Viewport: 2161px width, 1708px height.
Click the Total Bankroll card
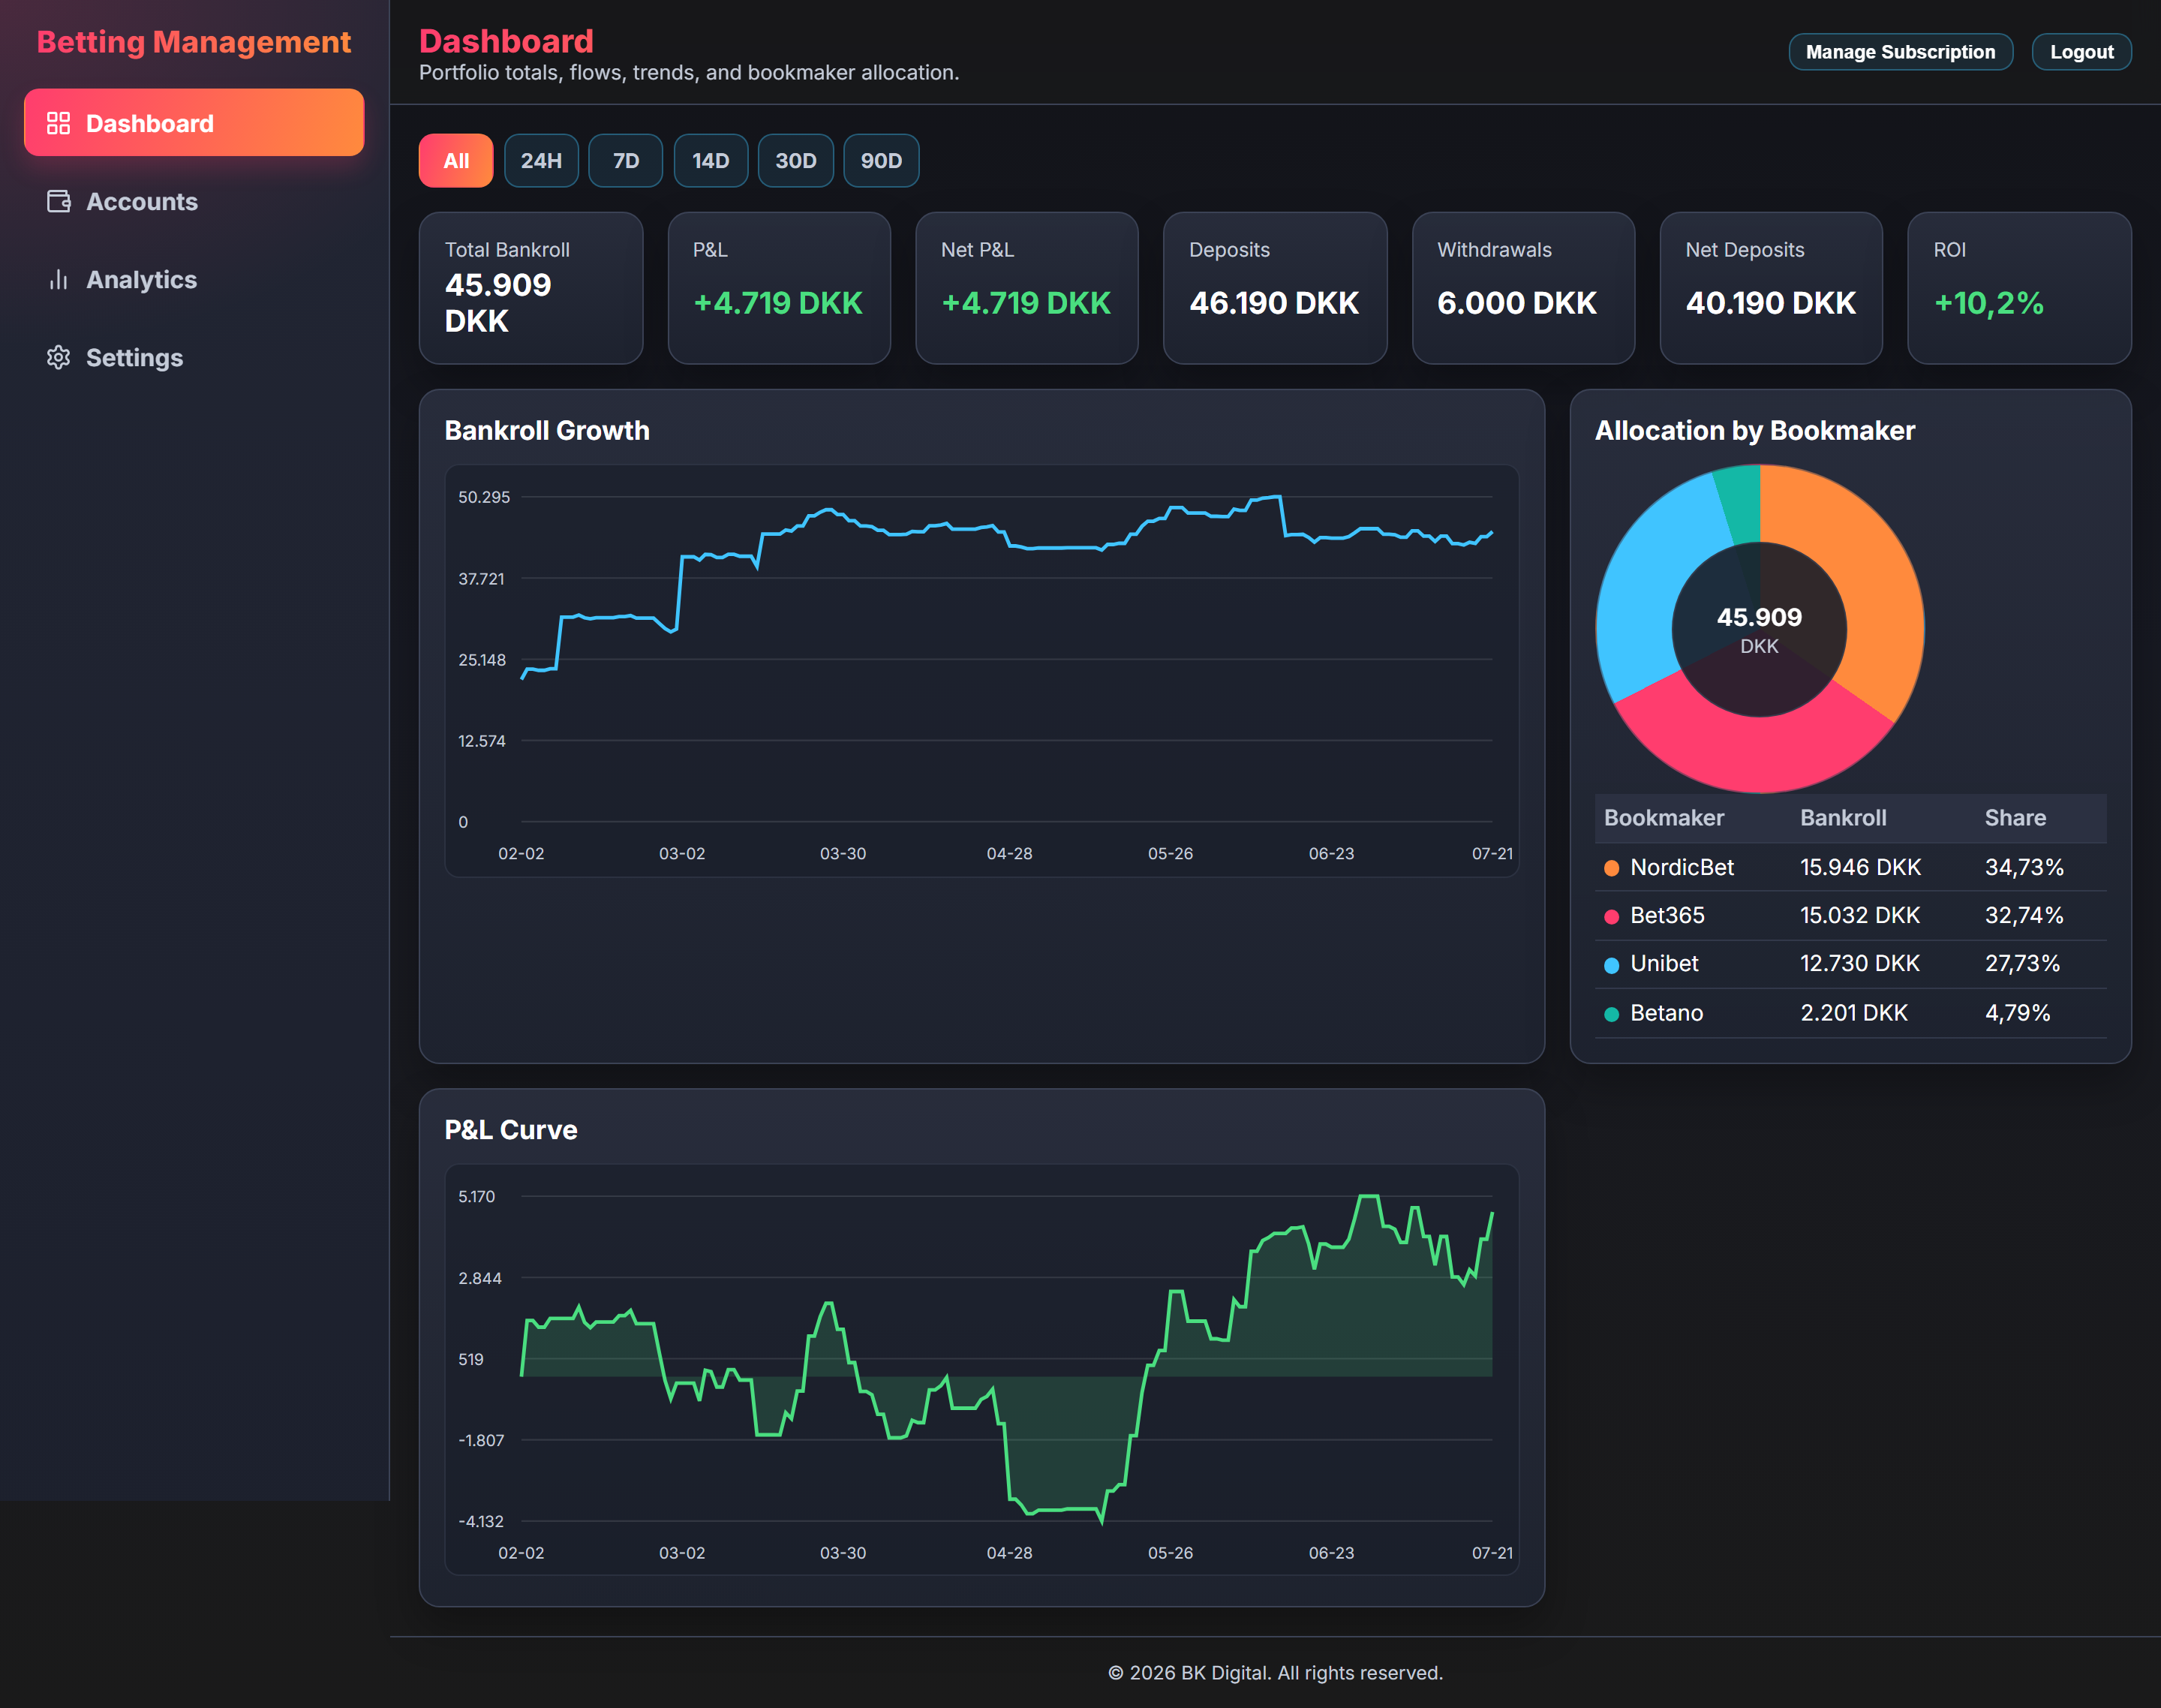tap(531, 288)
